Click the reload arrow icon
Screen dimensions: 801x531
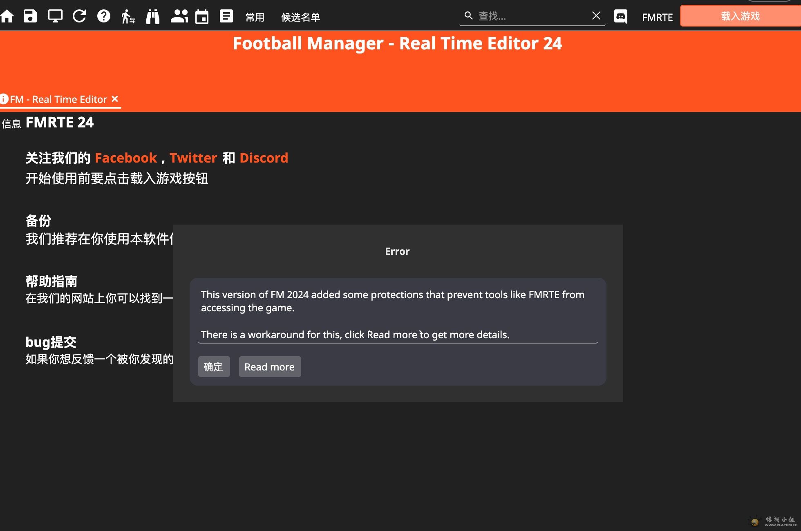(79, 16)
